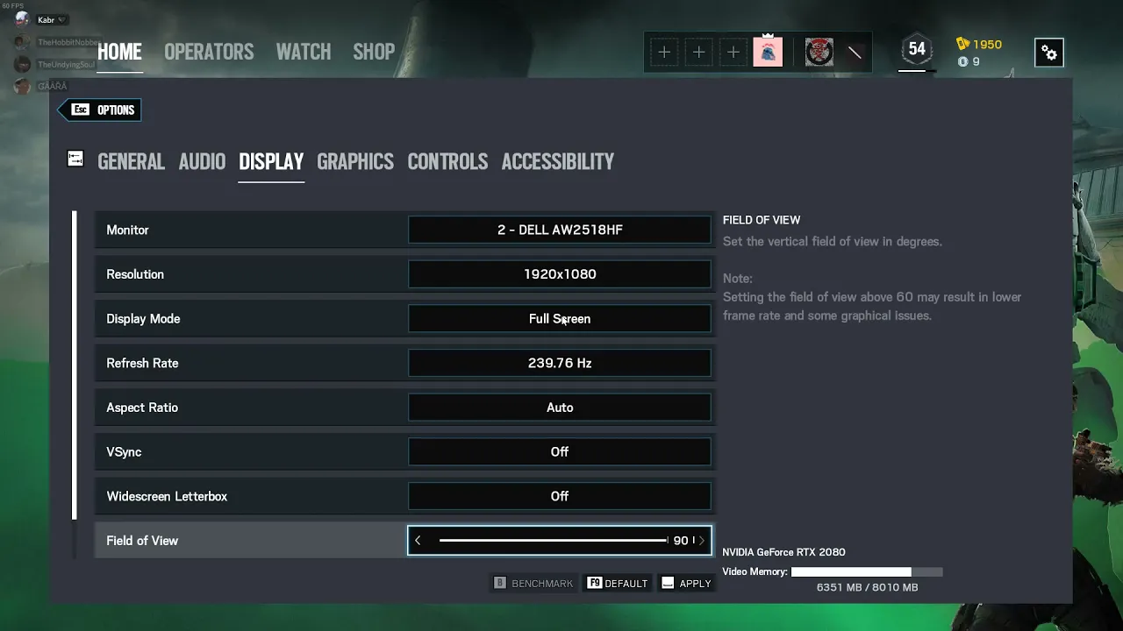1123x631 pixels.
Task: Open the Refresh Rate 239.76 Hz selector
Action: click(560, 363)
